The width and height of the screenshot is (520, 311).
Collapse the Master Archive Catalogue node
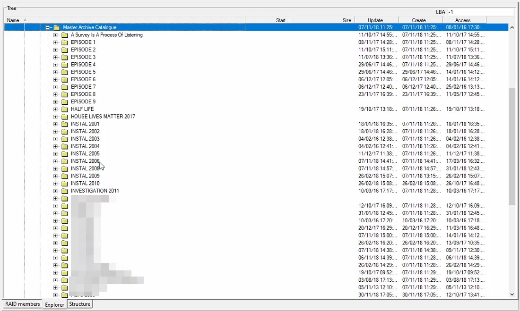pyautogui.click(x=48, y=27)
